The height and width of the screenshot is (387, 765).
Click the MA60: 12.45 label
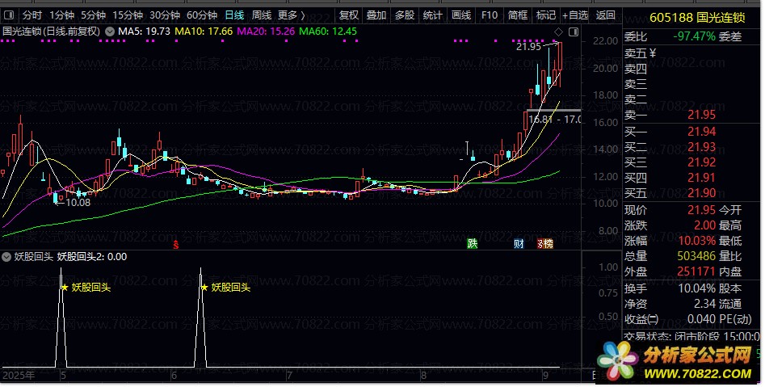328,32
